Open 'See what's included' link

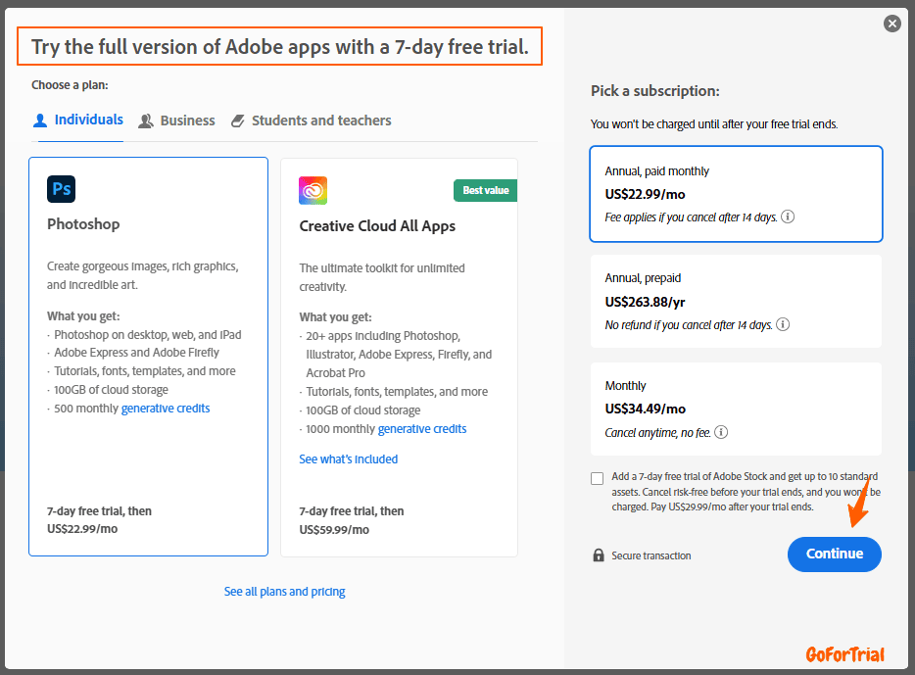pos(349,459)
